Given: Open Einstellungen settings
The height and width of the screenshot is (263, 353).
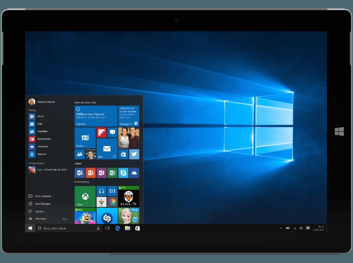Looking at the screenshot, I should (40, 204).
